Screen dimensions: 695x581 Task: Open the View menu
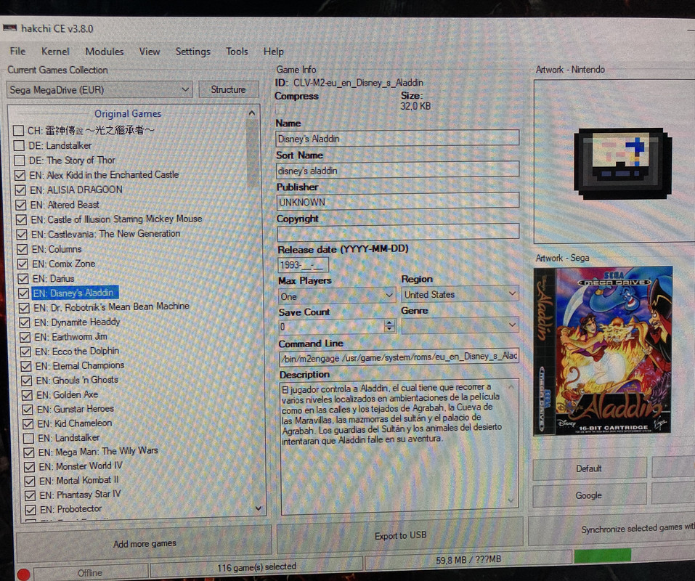(x=150, y=52)
